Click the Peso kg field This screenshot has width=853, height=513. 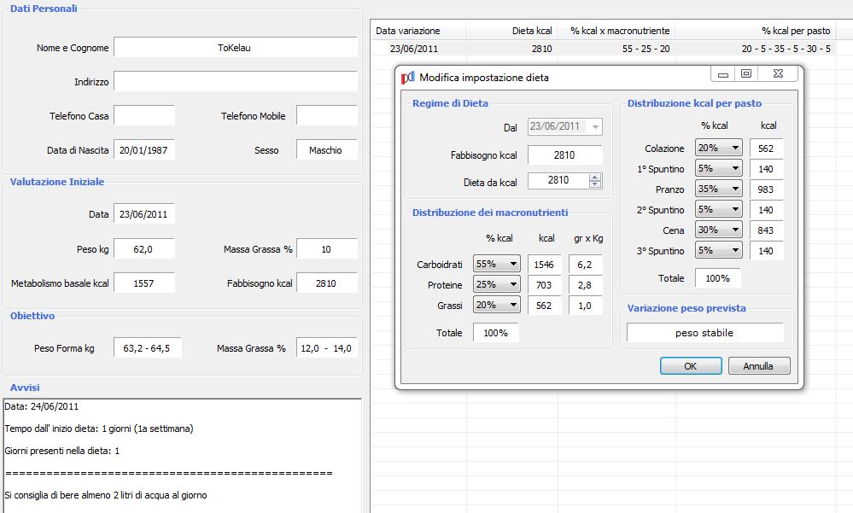pos(144,249)
